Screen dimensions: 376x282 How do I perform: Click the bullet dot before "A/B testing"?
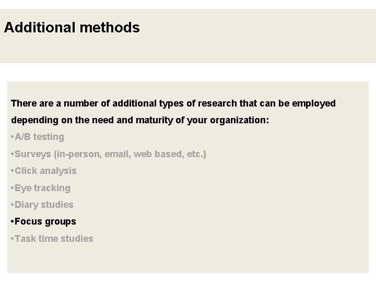point(12,137)
